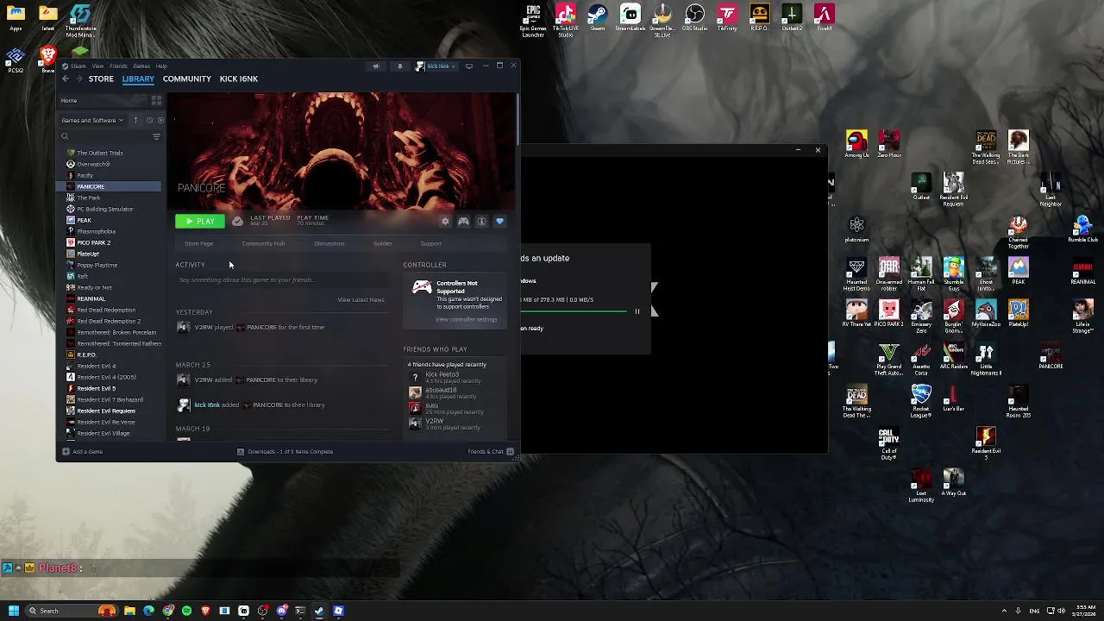
Task: Click the cloud sync status icon beside PLAY
Action: tap(237, 222)
